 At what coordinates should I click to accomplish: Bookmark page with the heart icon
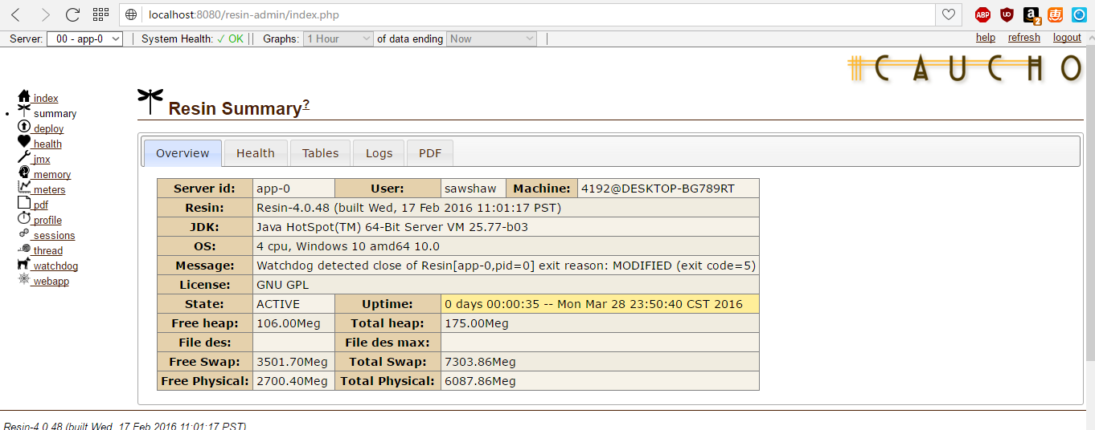click(949, 14)
